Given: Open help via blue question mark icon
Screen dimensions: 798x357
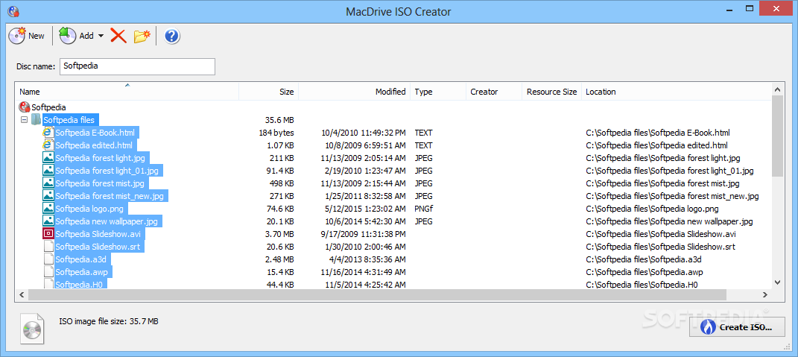Looking at the screenshot, I should point(173,36).
